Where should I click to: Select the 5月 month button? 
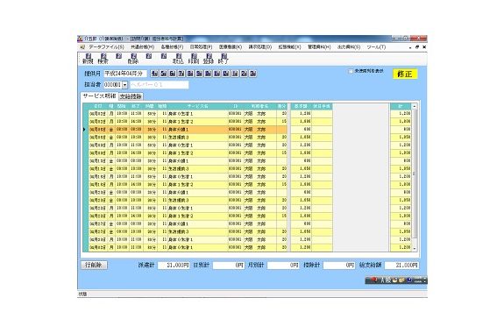[164, 74]
